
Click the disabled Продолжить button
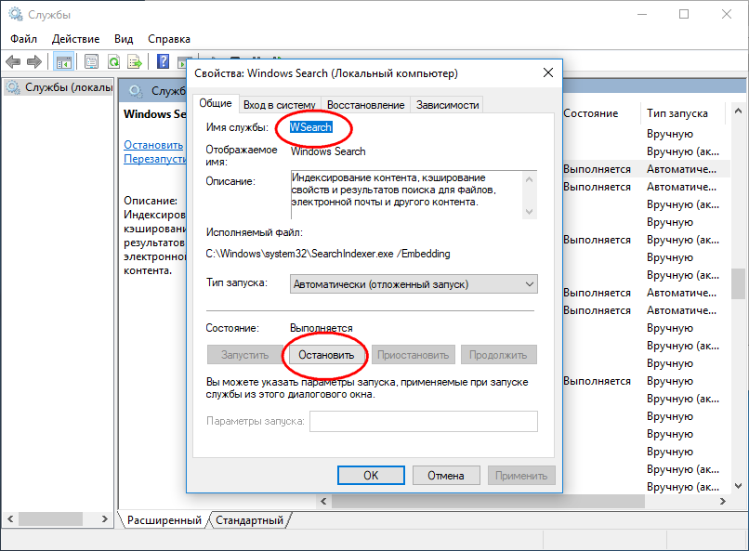(498, 355)
